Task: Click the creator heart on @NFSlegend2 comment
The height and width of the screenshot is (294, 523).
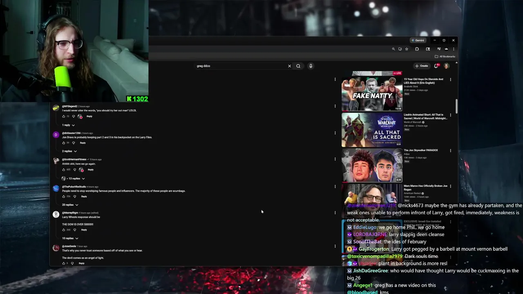Action: click(80, 116)
